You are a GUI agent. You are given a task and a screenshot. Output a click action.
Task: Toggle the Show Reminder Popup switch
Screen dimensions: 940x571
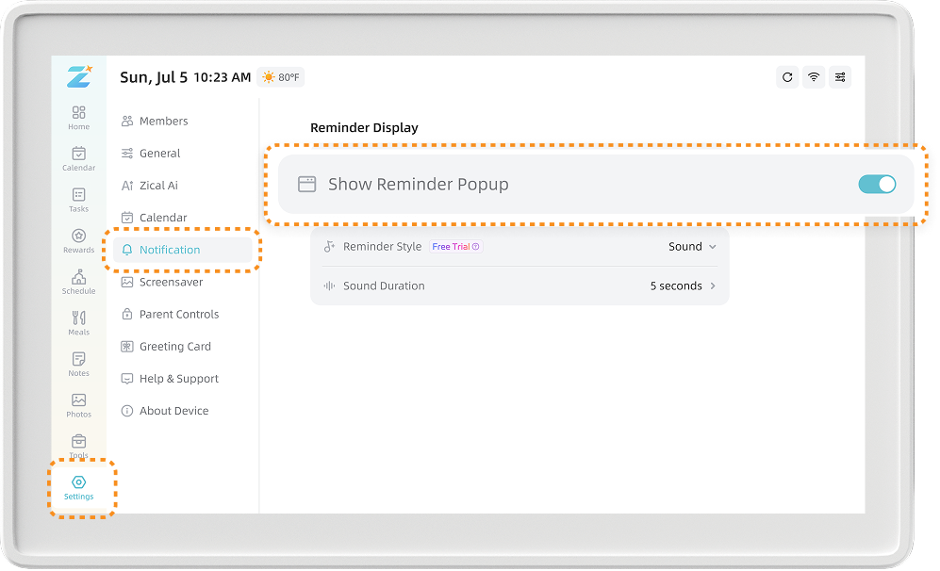[x=877, y=185]
